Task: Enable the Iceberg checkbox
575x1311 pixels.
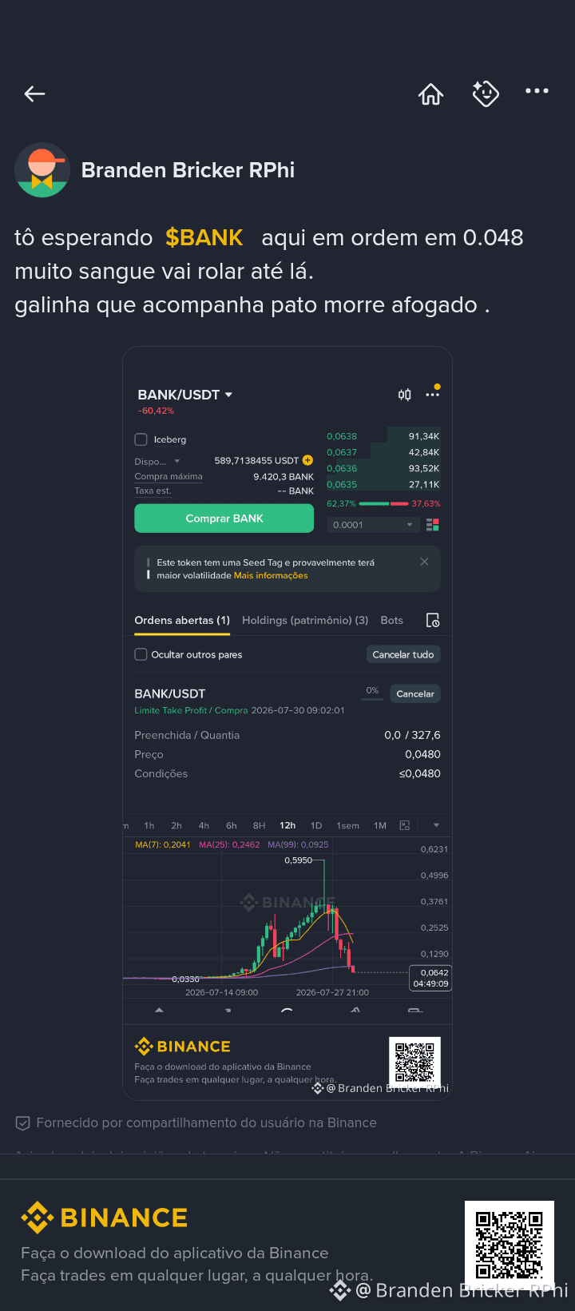Action: tap(141, 439)
